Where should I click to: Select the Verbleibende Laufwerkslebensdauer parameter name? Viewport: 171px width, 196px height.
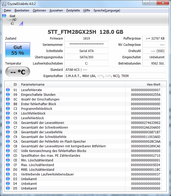47,174
